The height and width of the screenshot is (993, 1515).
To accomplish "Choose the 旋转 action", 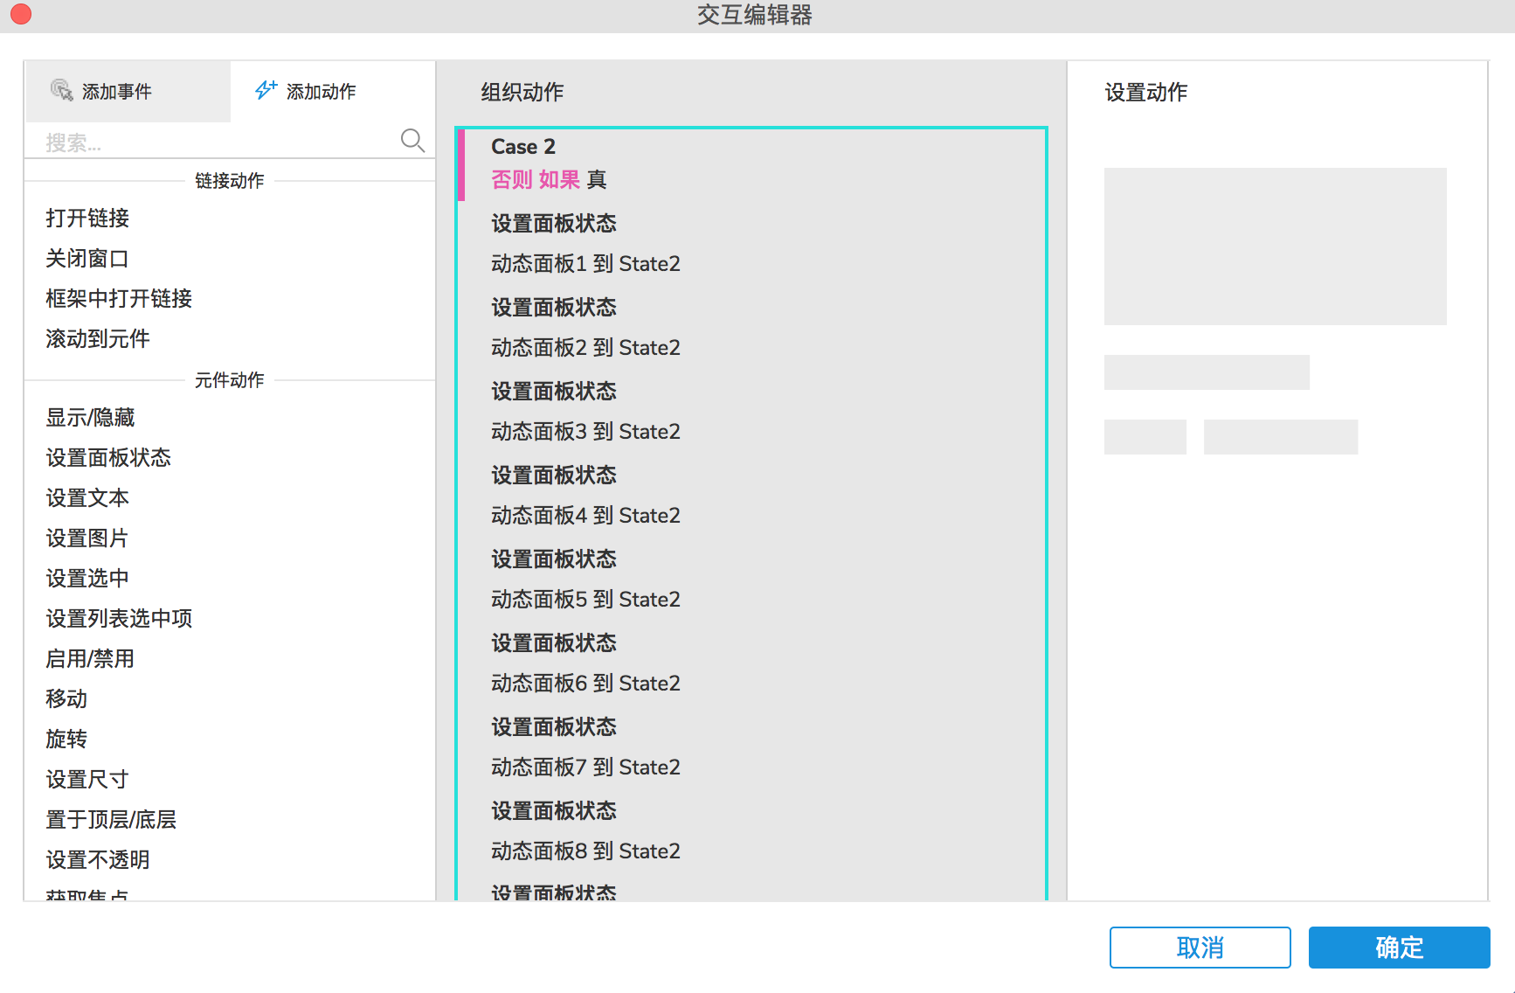I will [x=66, y=739].
